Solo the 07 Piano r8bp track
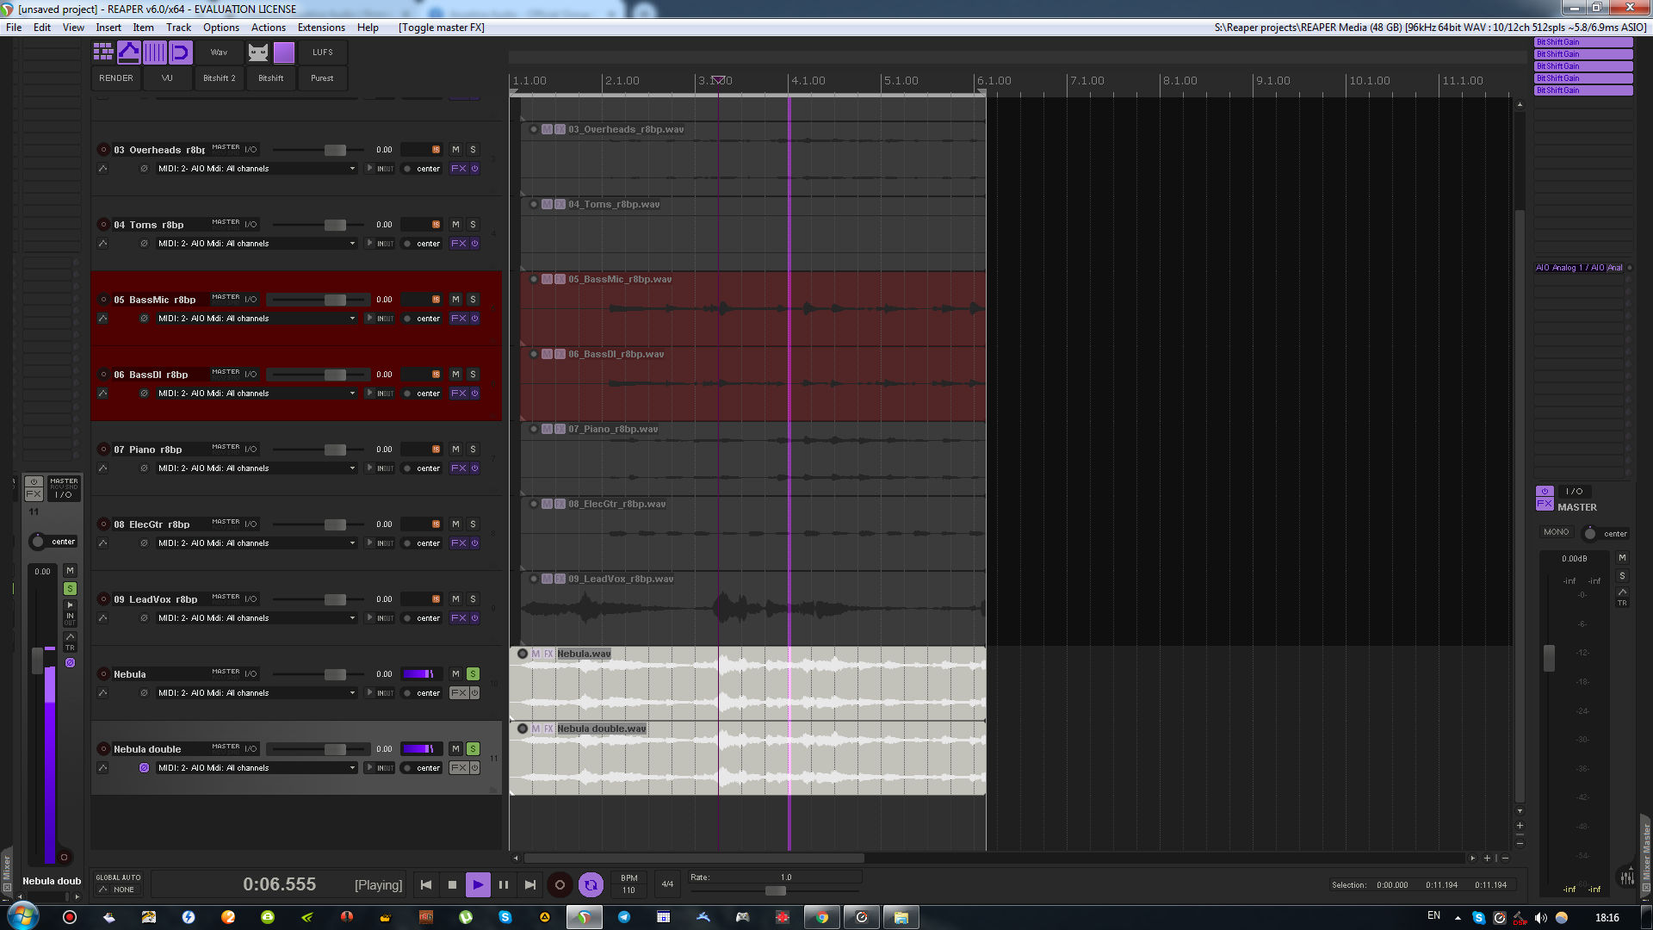Image resolution: width=1653 pixels, height=930 pixels. tap(473, 449)
